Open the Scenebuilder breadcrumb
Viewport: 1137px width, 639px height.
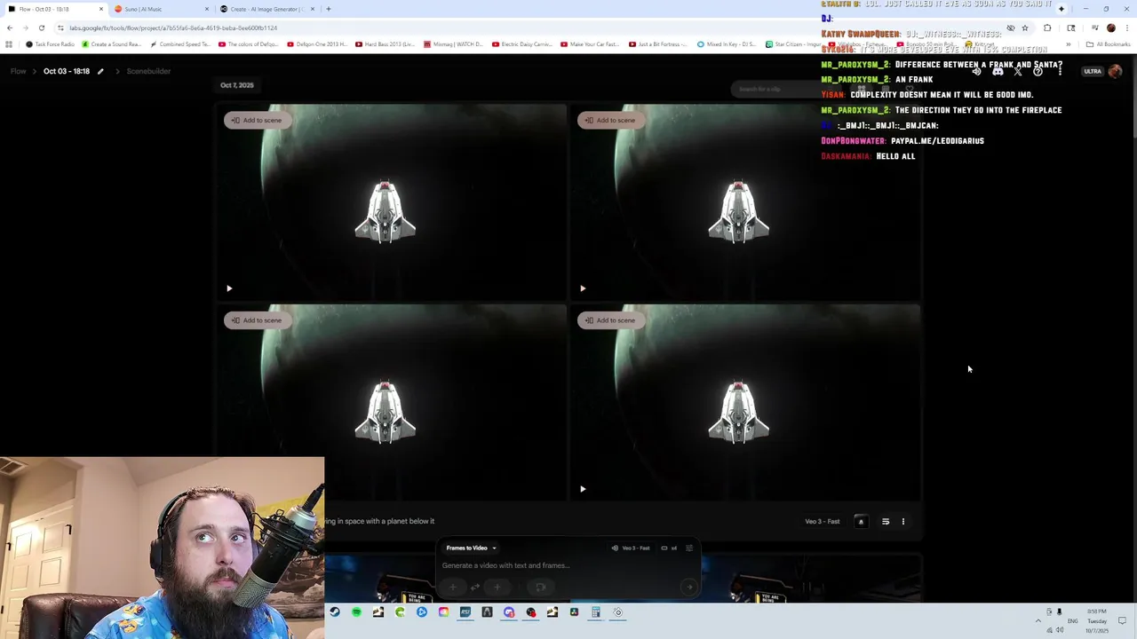coord(148,71)
